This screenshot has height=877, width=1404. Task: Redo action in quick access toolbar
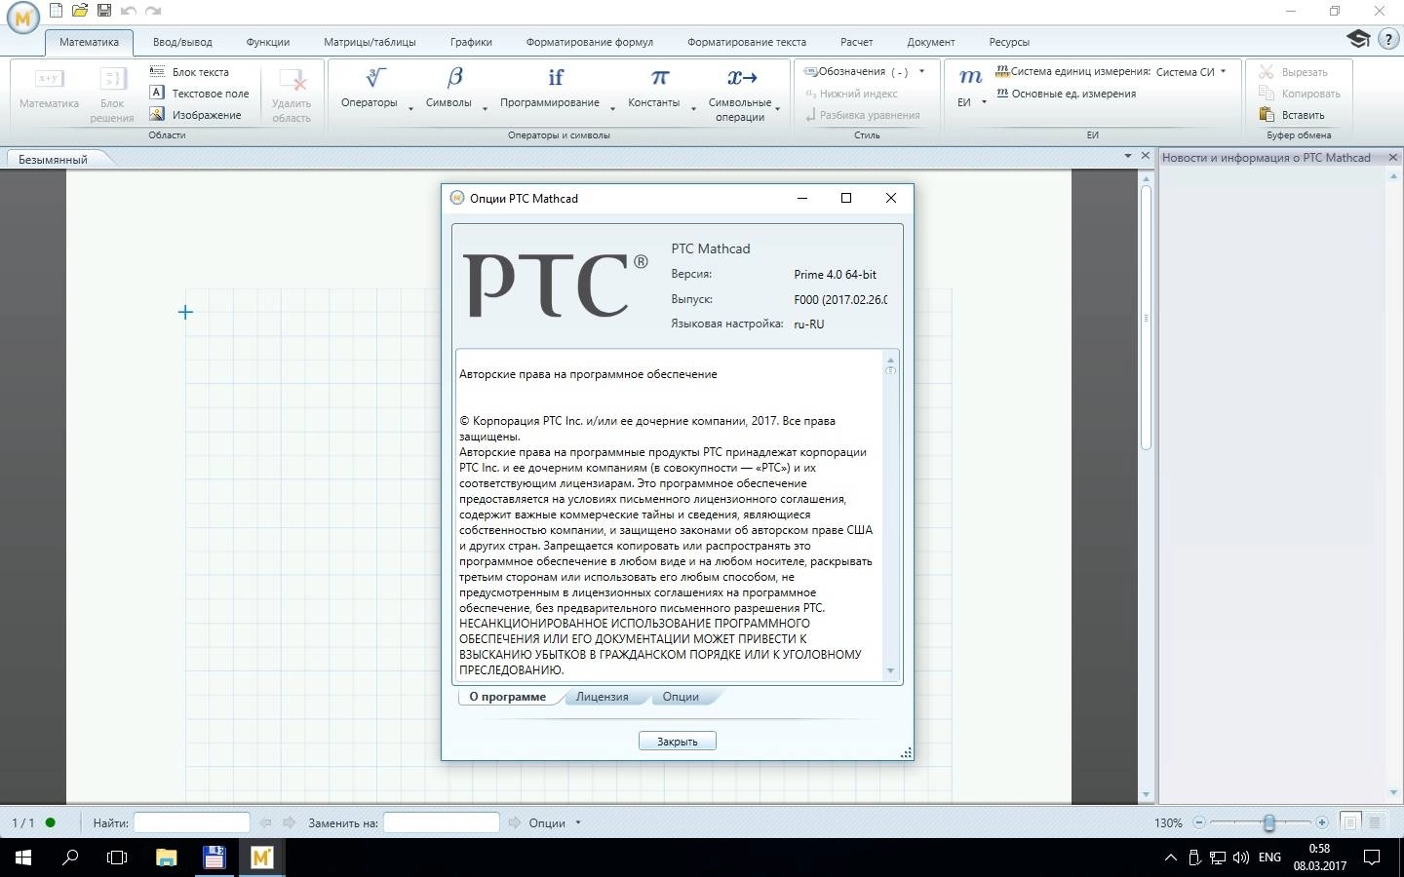click(x=153, y=11)
